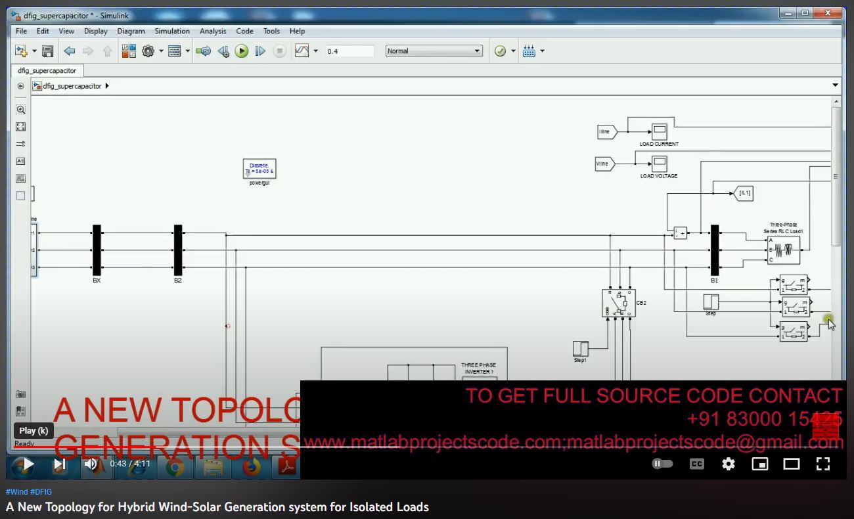854x519 pixels.
Task: Expand dfig_supercapacitor breadcrumb arrow
Action: pos(107,86)
